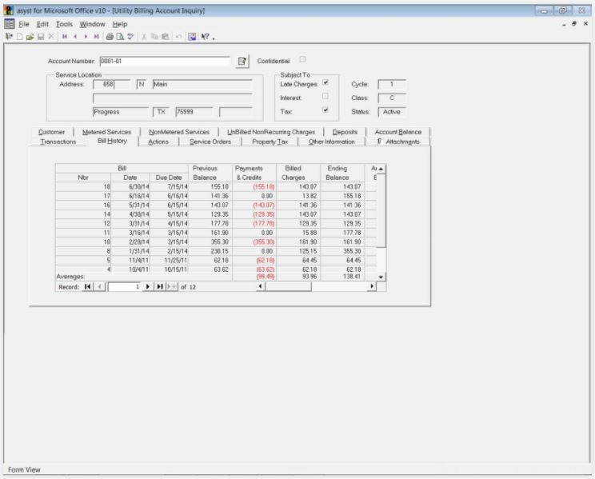Click the New document toolbar icon
595x479 pixels.
(x=20, y=37)
